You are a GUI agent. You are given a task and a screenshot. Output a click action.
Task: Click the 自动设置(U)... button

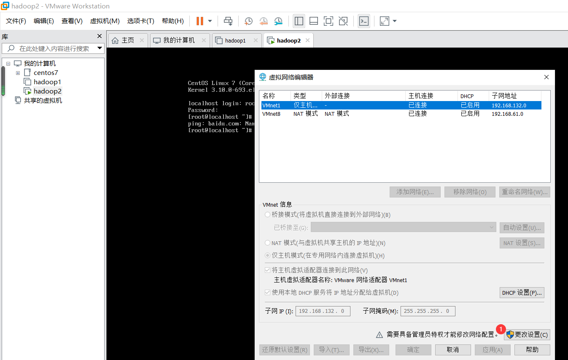[x=522, y=228]
